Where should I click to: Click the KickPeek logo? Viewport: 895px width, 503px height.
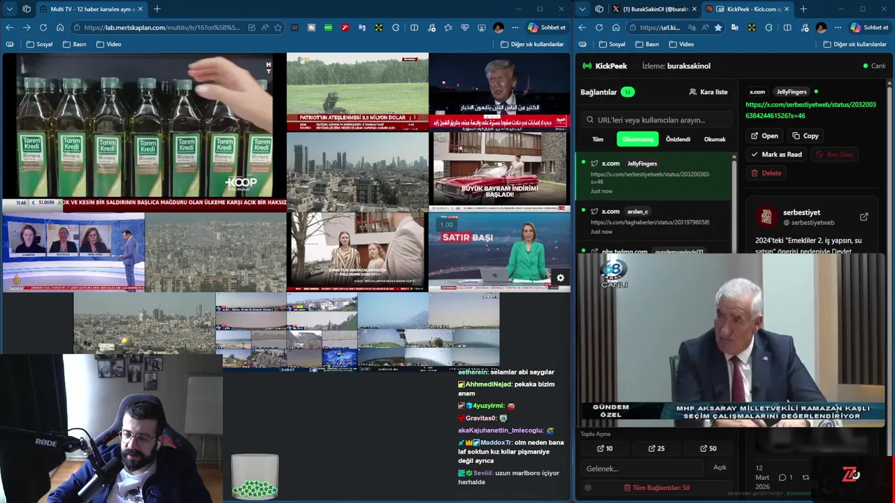pyautogui.click(x=605, y=66)
